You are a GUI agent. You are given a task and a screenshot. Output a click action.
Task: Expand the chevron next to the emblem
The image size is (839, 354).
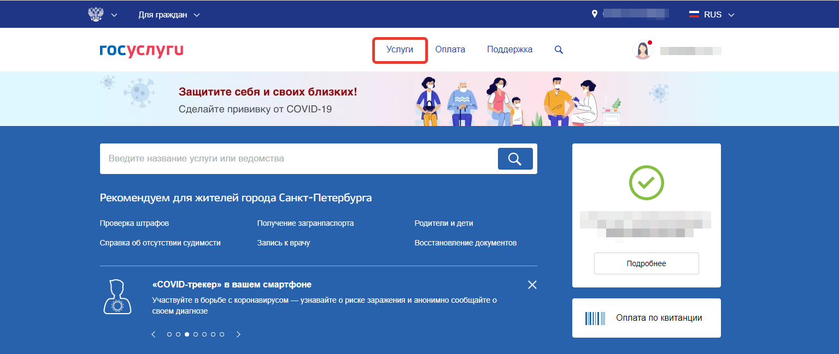[114, 15]
